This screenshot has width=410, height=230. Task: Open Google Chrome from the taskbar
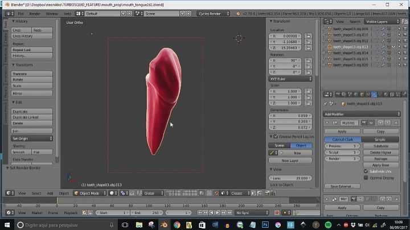coord(177,225)
